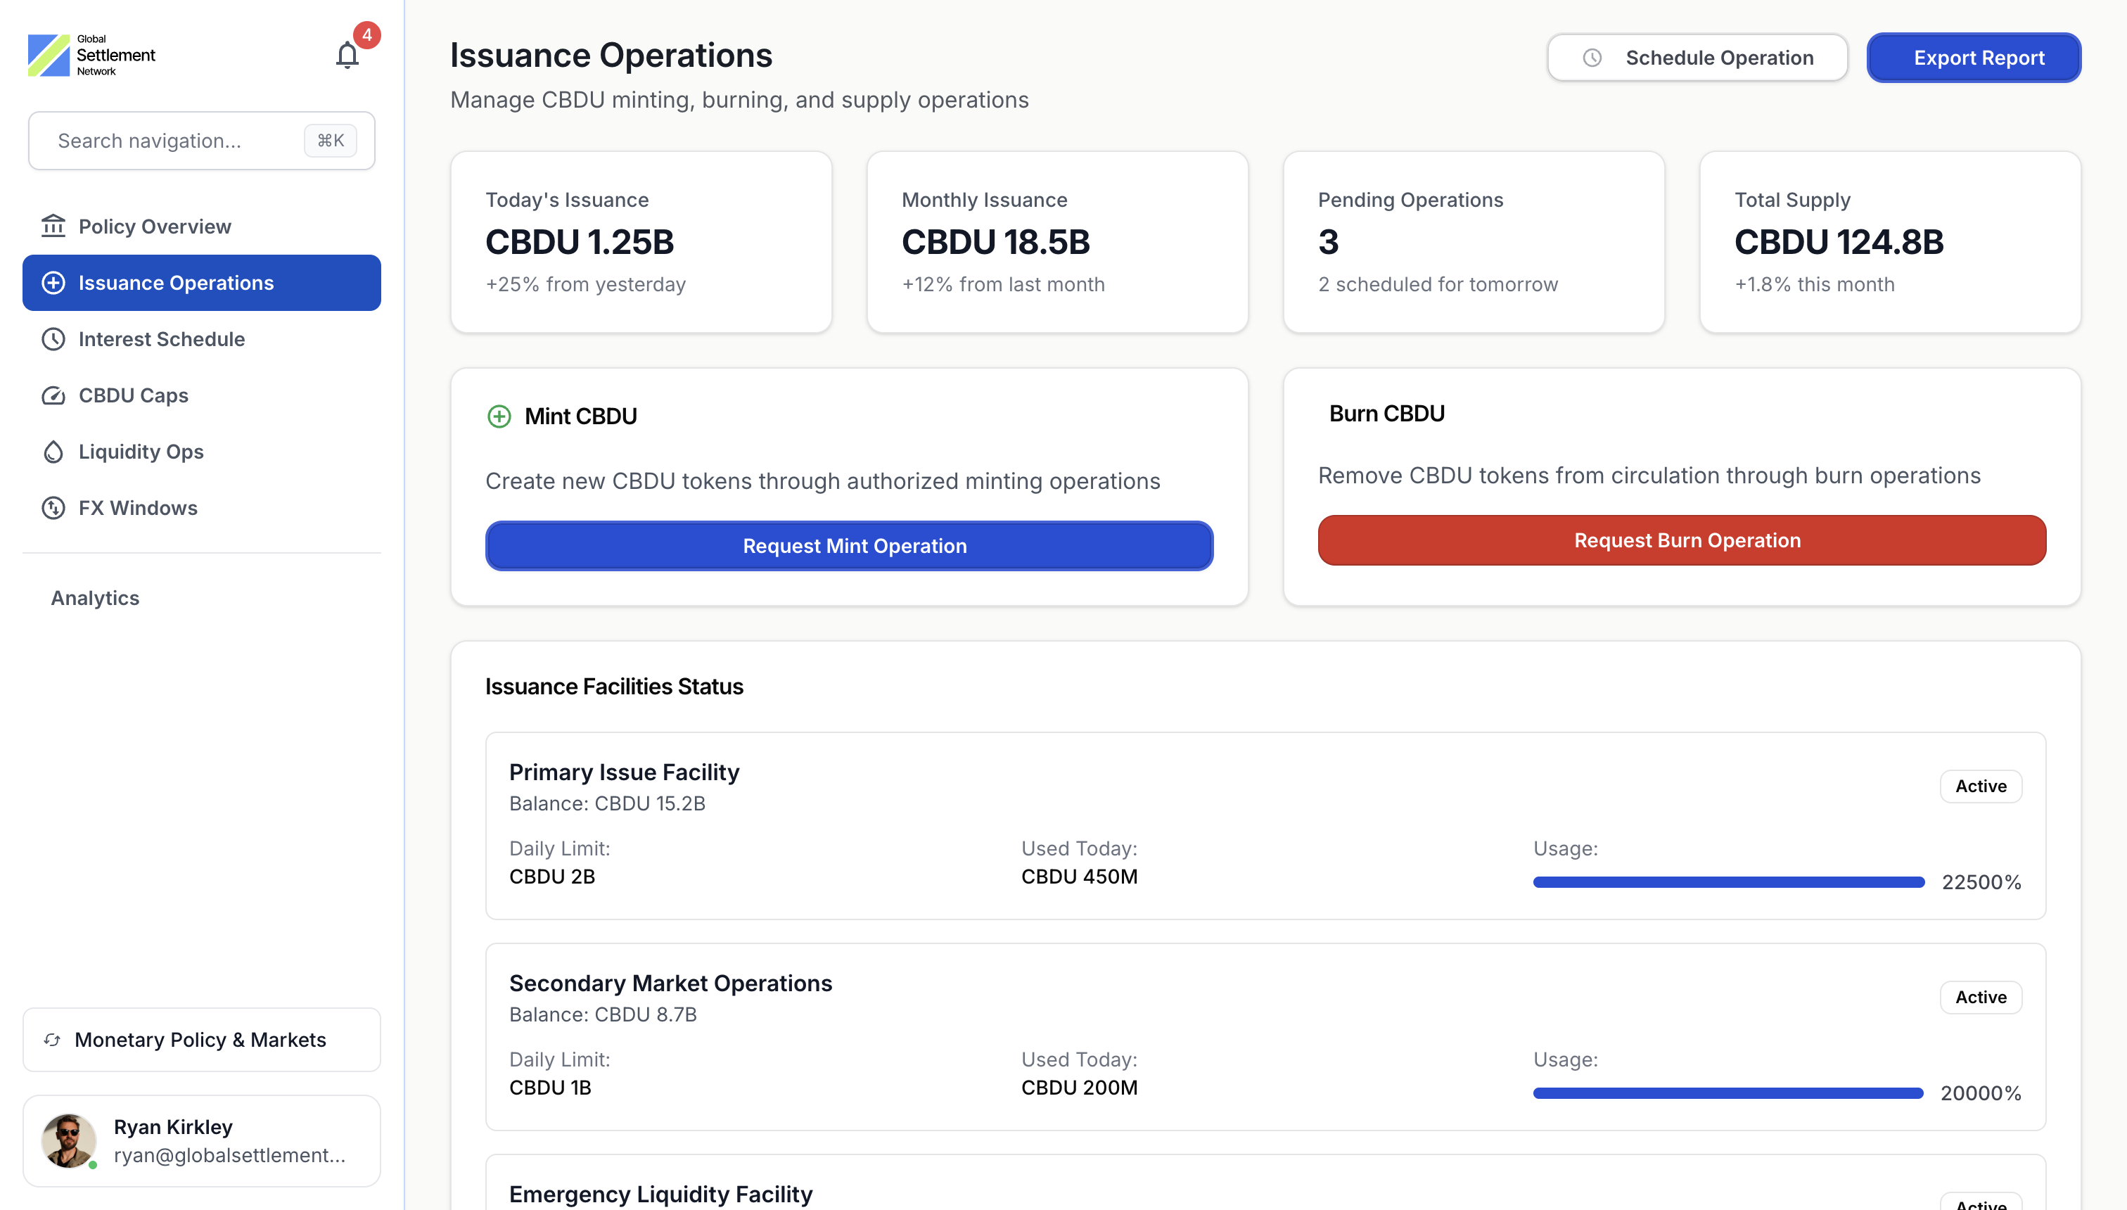
Task: Click the Request Burn Operation button
Action: pyautogui.click(x=1681, y=540)
